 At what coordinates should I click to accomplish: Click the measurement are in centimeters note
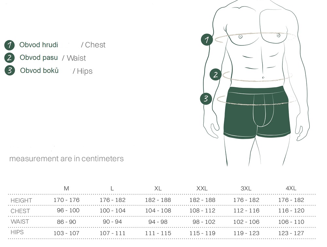66,159
